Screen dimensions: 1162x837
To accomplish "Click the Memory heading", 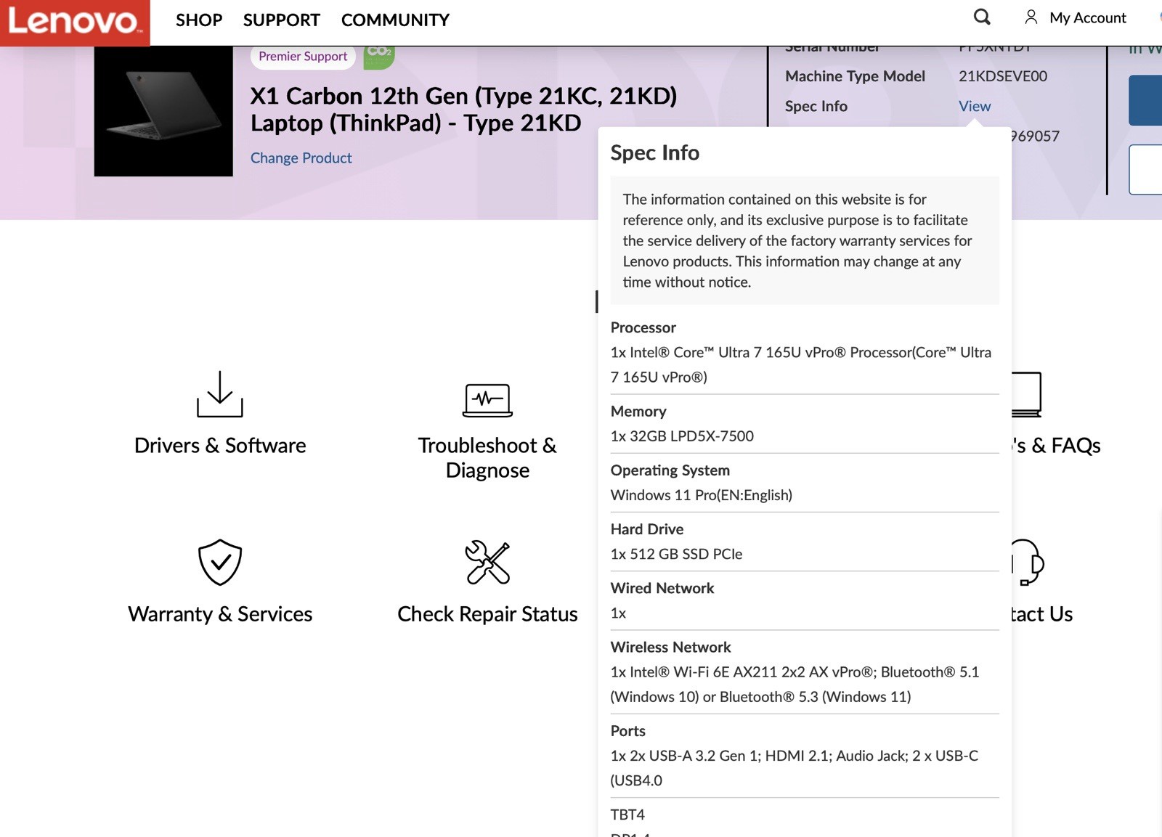I will coord(638,411).
